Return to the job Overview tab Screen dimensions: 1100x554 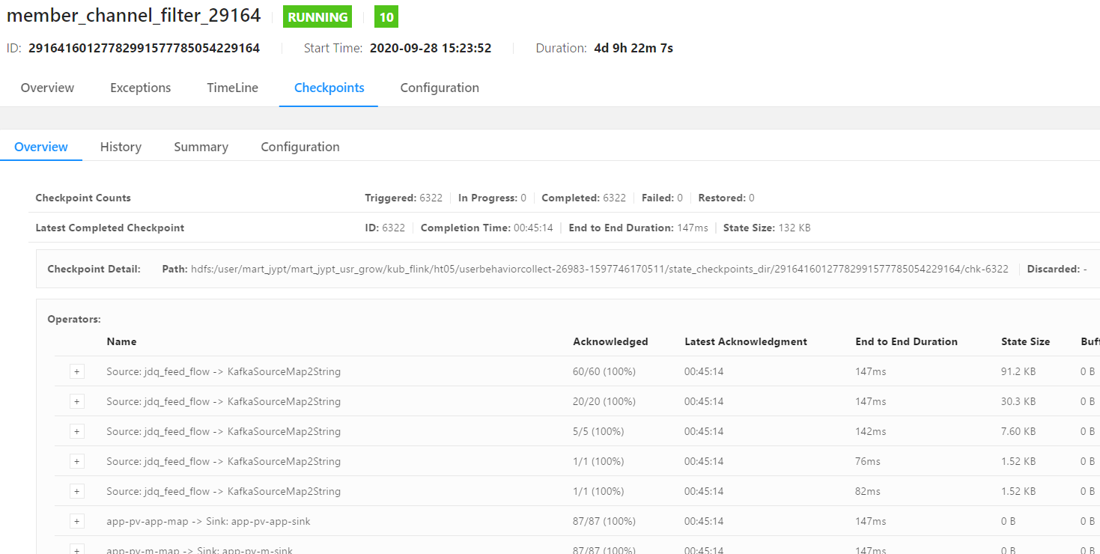(x=47, y=88)
